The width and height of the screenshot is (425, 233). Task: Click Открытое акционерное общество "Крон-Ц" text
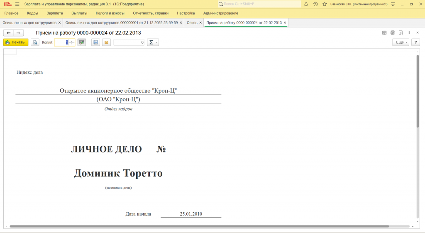118,91
